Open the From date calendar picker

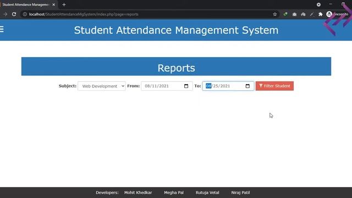(186, 86)
